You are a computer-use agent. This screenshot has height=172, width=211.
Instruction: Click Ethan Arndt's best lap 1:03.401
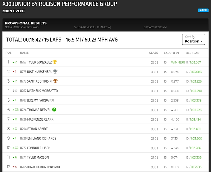[x=195, y=129]
